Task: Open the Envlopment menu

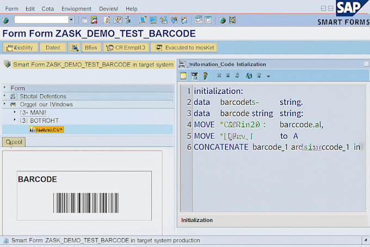Action: point(76,9)
